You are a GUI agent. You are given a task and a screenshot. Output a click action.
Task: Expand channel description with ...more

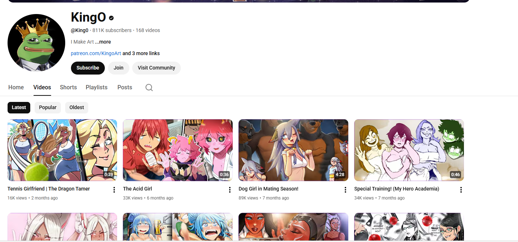[103, 42]
